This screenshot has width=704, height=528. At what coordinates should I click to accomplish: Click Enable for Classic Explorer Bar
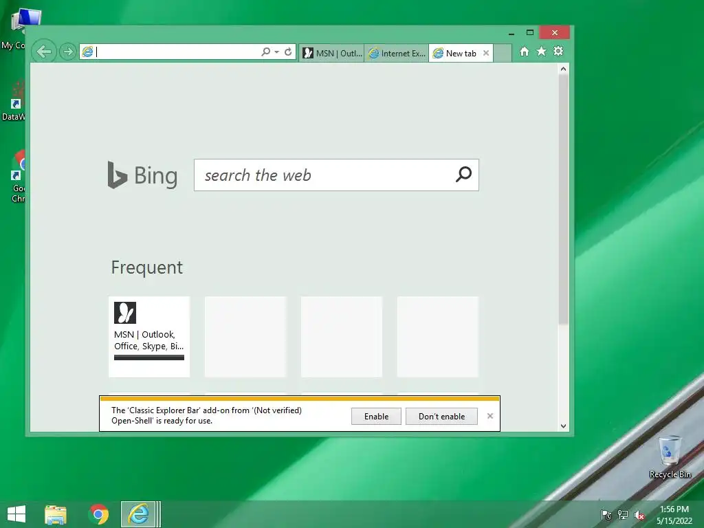(376, 416)
